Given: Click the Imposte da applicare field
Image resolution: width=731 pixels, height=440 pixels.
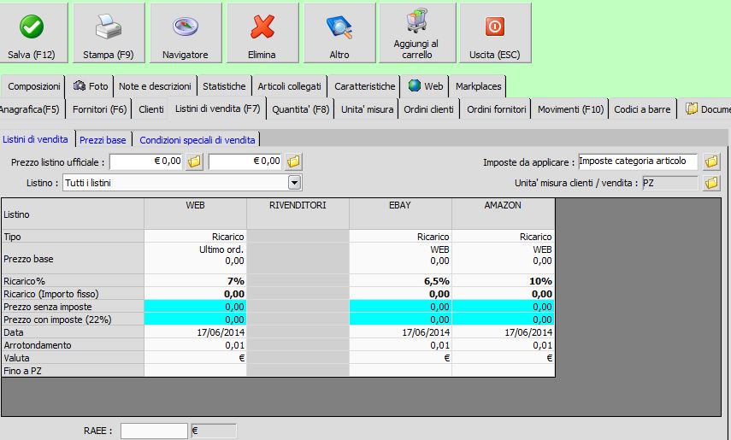Looking at the screenshot, I should 638,161.
